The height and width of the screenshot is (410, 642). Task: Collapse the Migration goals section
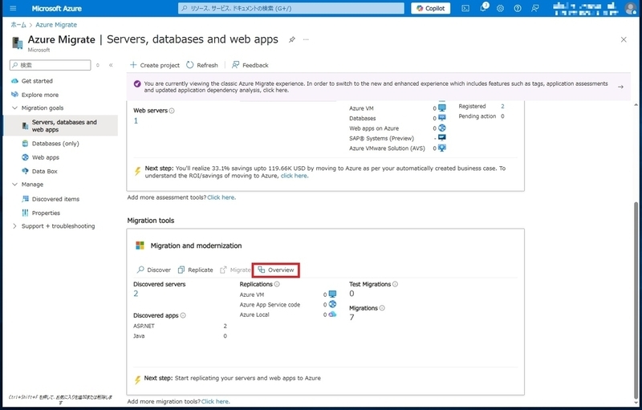(x=14, y=108)
